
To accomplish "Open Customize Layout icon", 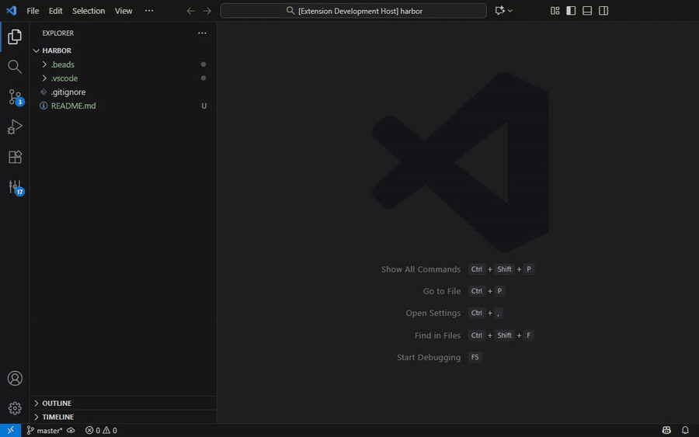I will pyautogui.click(x=555, y=11).
